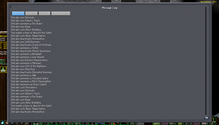
Task: Activate hotbar talent slot 9
Action: (101, 123)
